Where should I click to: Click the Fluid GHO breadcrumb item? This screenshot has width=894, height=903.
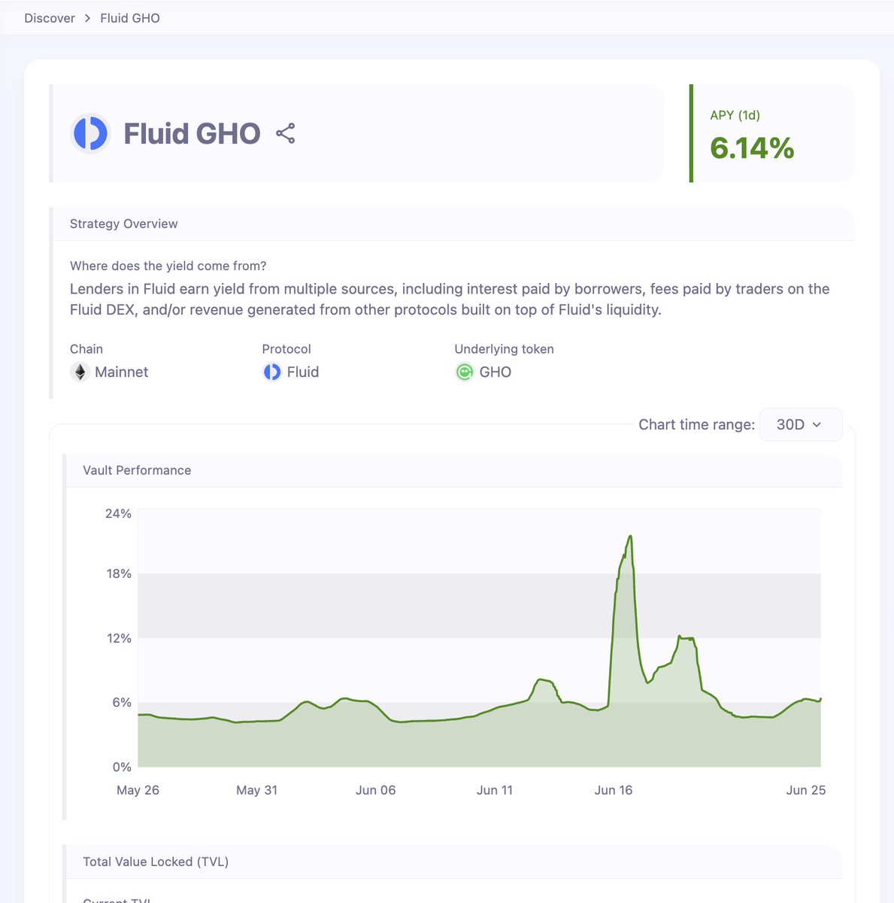130,18
